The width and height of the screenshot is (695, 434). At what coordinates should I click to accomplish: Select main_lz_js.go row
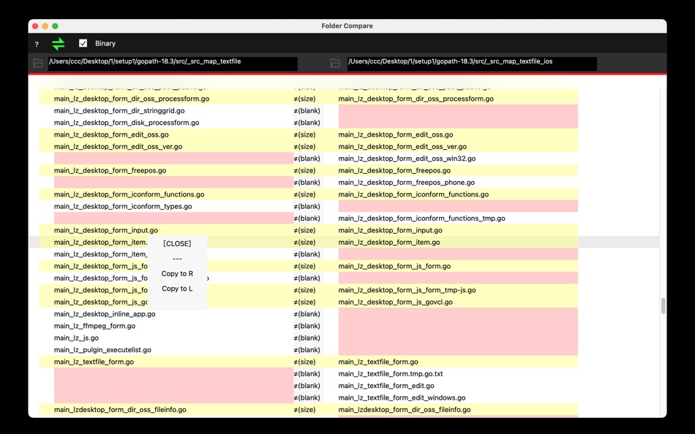click(x=76, y=338)
